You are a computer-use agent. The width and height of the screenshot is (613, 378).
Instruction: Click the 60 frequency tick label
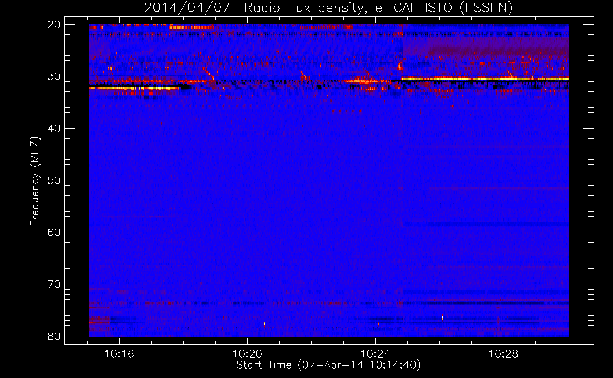55,232
